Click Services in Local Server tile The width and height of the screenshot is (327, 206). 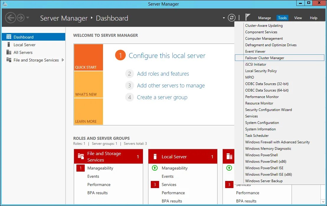point(169,185)
